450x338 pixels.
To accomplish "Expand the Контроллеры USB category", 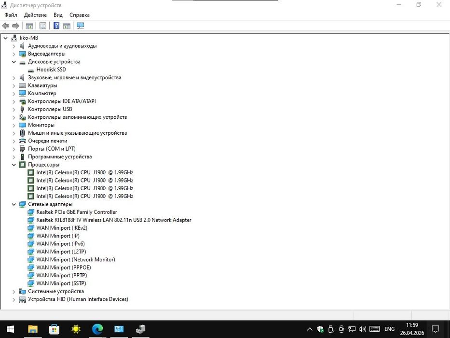I will tap(14, 109).
